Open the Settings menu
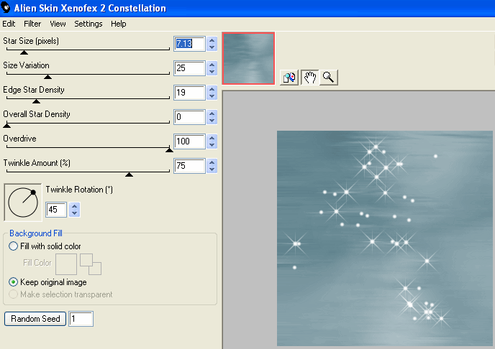Viewport: 495px width, 349px height. coord(88,24)
